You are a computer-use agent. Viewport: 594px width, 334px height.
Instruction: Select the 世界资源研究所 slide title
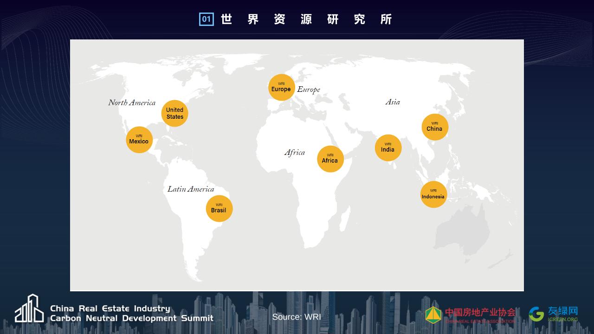coord(306,19)
